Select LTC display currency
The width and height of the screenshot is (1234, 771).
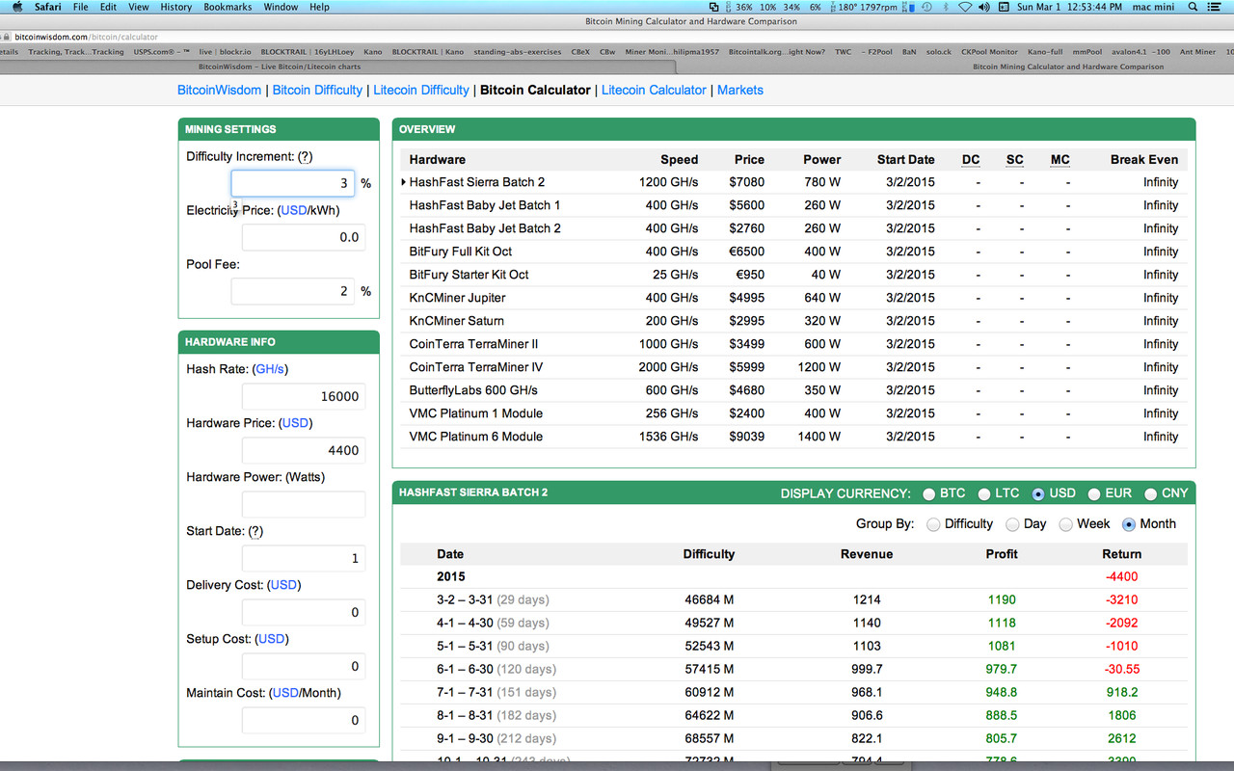click(x=984, y=493)
